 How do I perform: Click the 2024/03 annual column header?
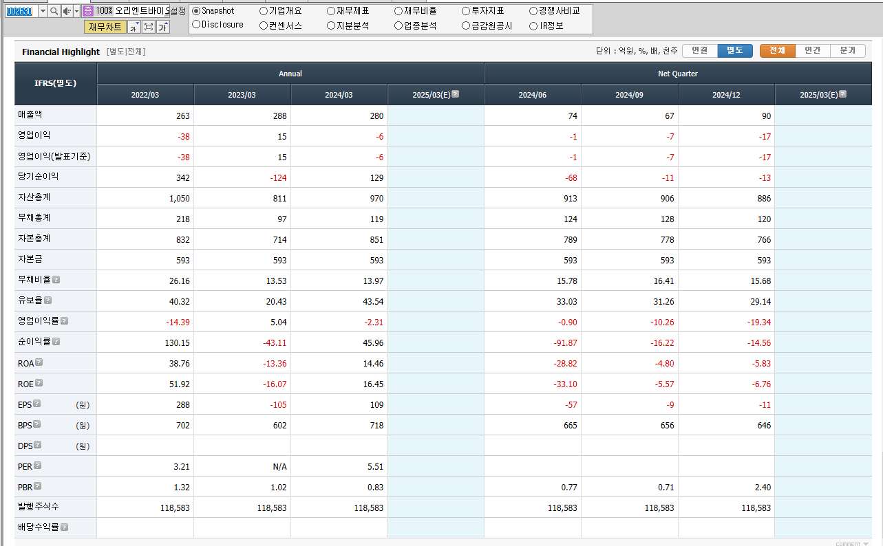339,95
